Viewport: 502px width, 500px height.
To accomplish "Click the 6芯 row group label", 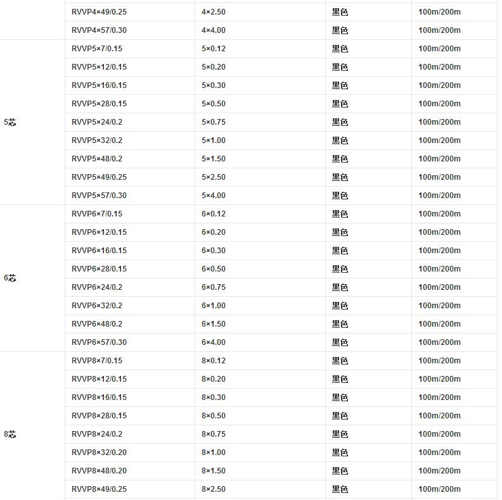I will tap(10, 278).
